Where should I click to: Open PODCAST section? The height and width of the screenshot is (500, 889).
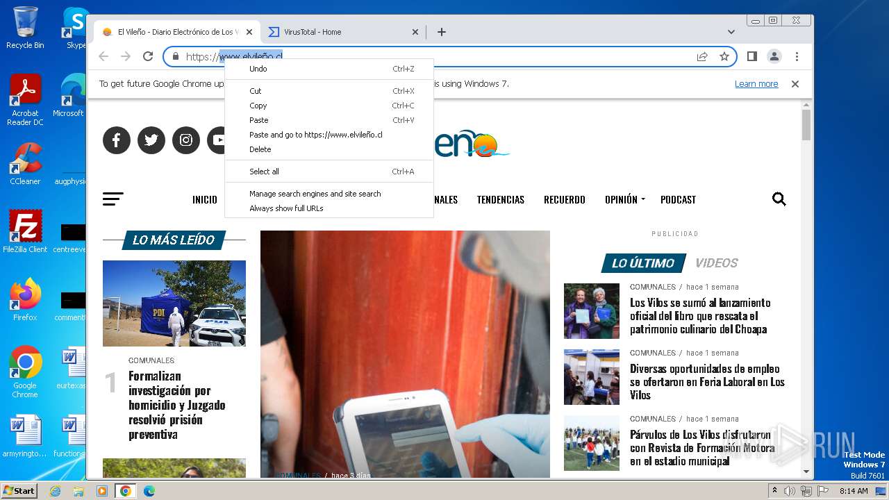click(678, 200)
